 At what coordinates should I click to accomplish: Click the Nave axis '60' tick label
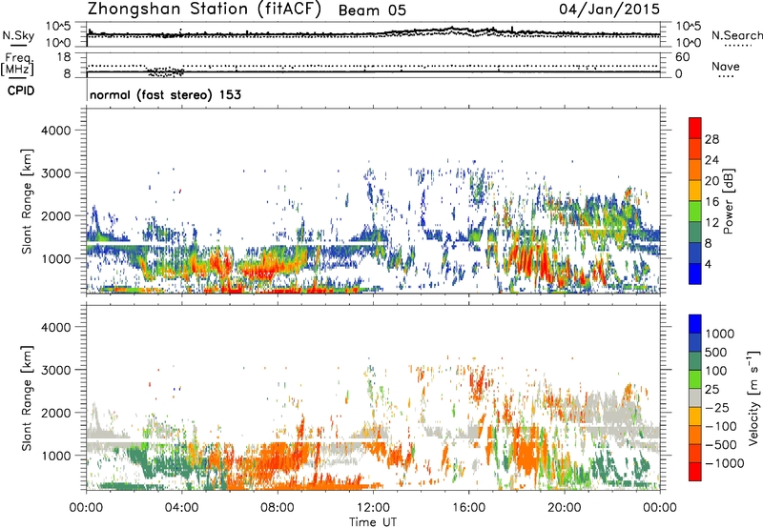682,57
